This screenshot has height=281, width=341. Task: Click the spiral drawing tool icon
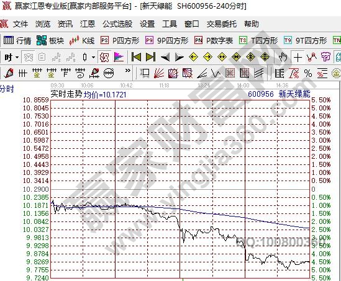coord(80,73)
